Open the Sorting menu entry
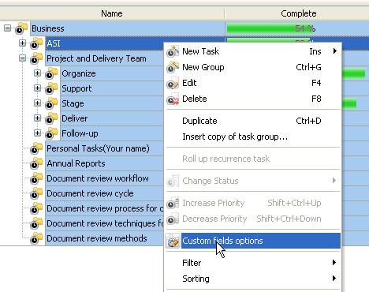Image resolution: width=369 pixels, height=292 pixels. (x=252, y=279)
